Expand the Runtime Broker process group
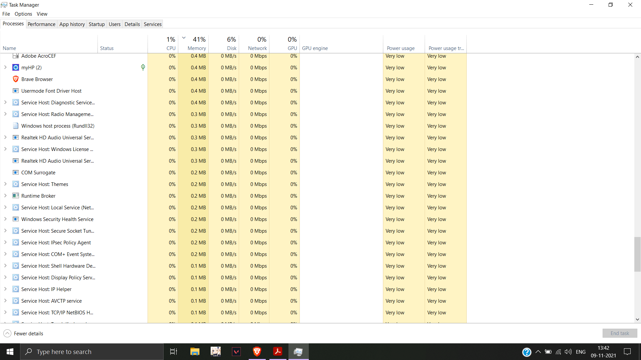Image resolution: width=641 pixels, height=360 pixels. pyautogui.click(x=5, y=196)
